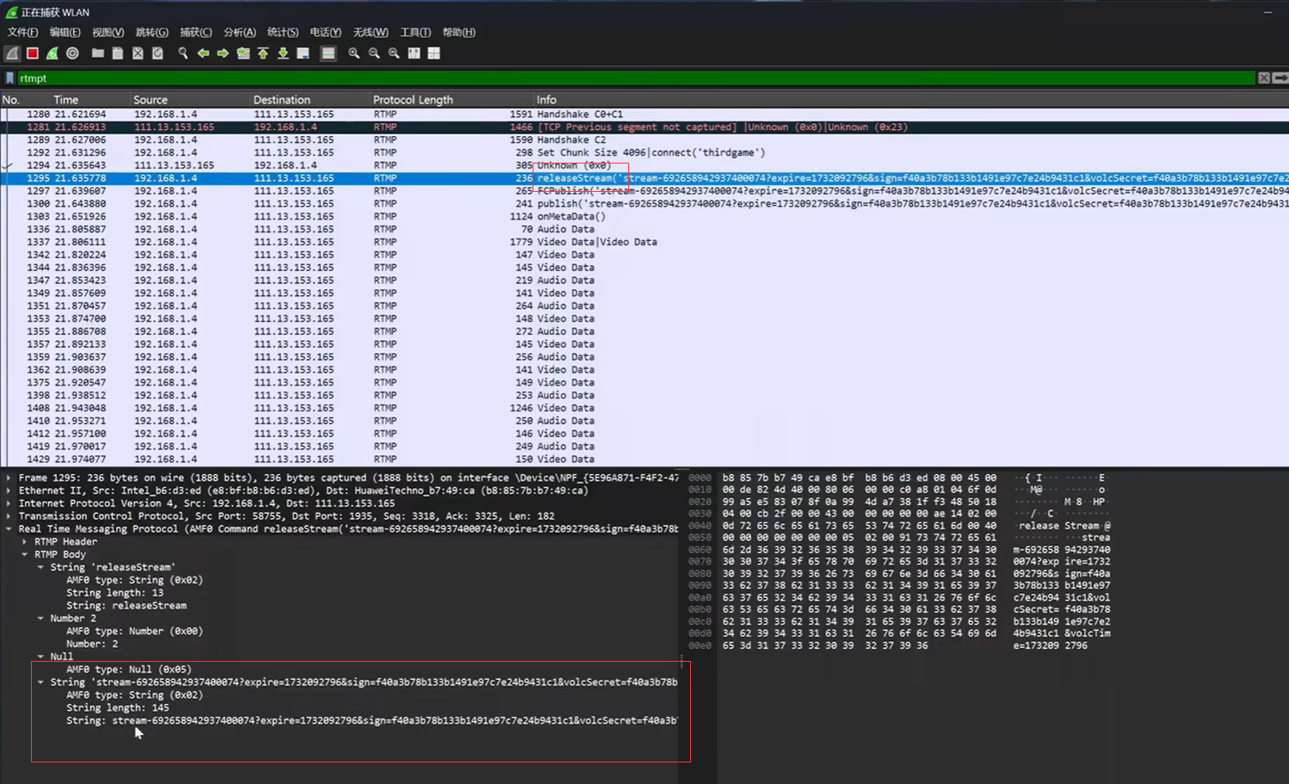Open the display filter bookmark menu
Viewport: 1289px width, 784px height.
click(x=10, y=78)
